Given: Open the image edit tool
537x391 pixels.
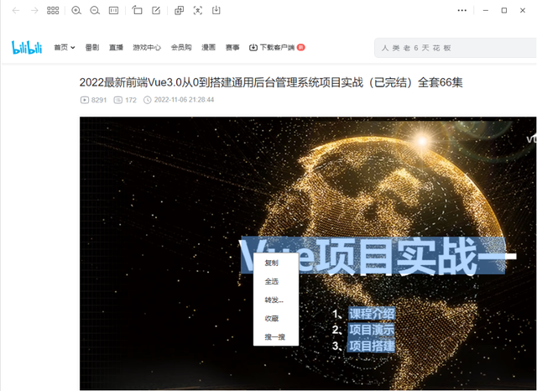Looking at the screenshot, I should [x=156, y=11].
